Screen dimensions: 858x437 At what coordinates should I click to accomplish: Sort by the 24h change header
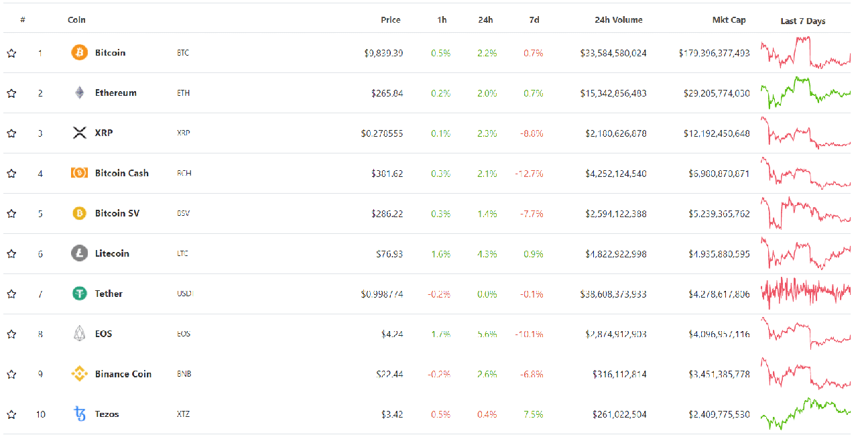point(486,20)
